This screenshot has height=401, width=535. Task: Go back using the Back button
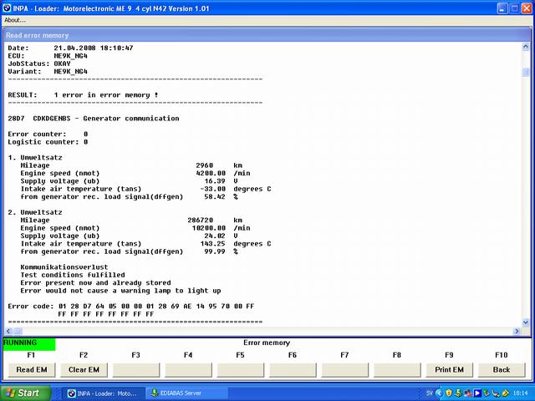[x=502, y=369]
